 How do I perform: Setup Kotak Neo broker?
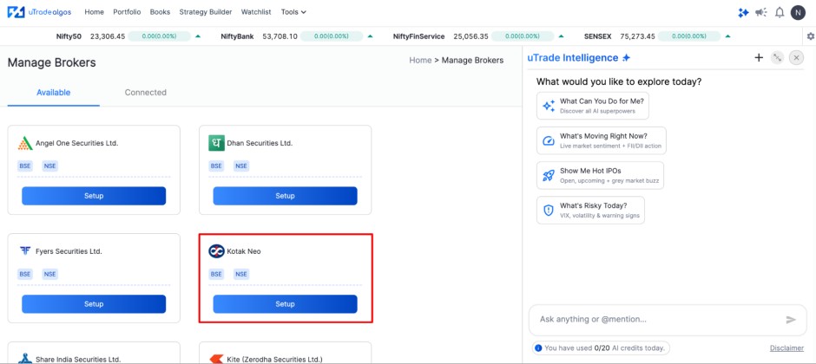(286, 304)
